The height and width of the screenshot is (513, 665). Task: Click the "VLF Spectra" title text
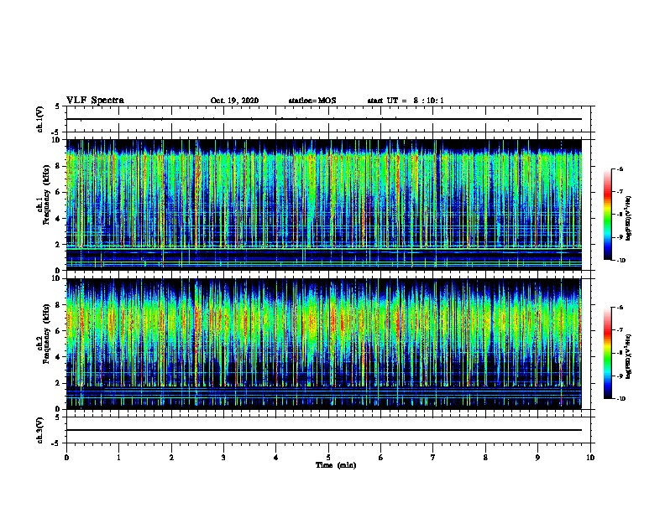tap(95, 101)
